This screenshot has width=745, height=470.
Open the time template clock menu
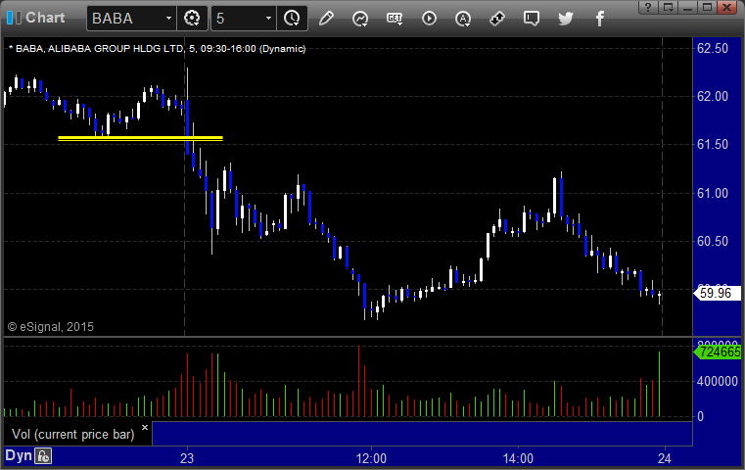[x=292, y=19]
